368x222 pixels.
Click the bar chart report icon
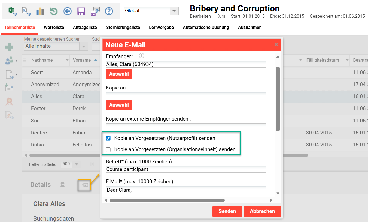coord(40,11)
